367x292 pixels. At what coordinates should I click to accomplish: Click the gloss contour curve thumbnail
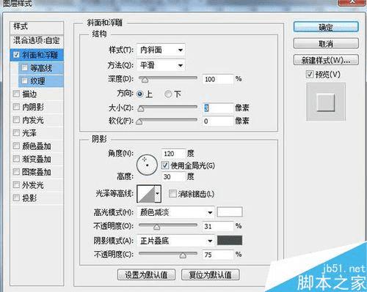[x=146, y=194]
